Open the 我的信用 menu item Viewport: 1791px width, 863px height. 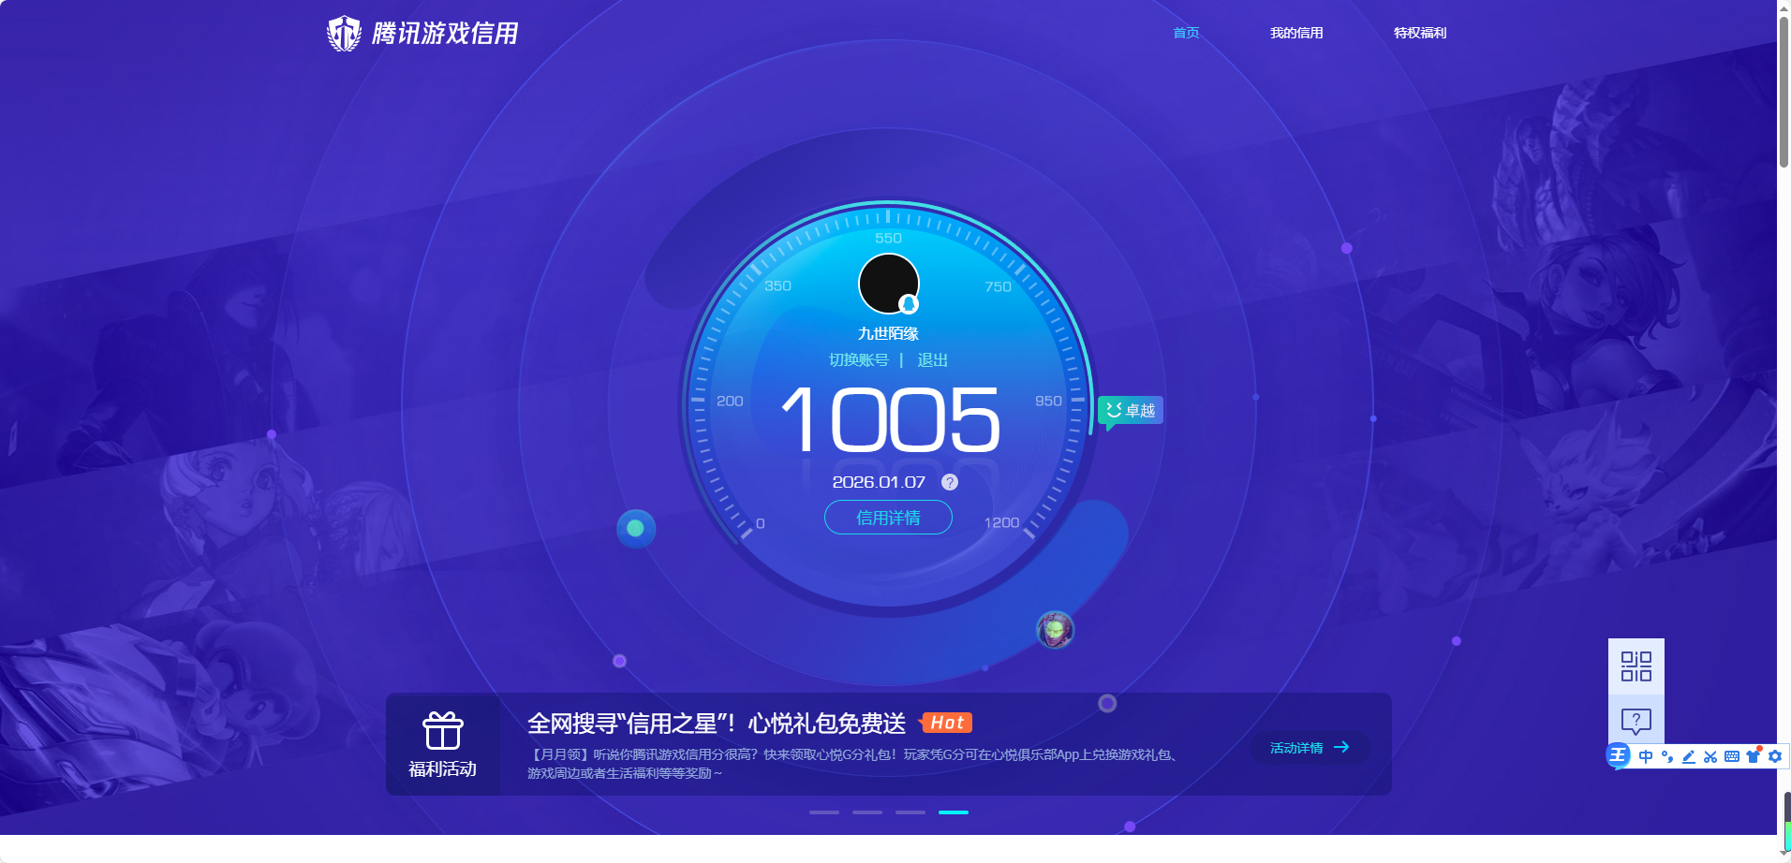click(1296, 33)
